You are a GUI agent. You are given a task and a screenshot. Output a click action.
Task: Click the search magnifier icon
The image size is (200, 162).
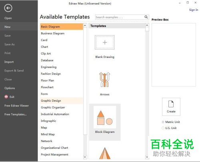146,17
